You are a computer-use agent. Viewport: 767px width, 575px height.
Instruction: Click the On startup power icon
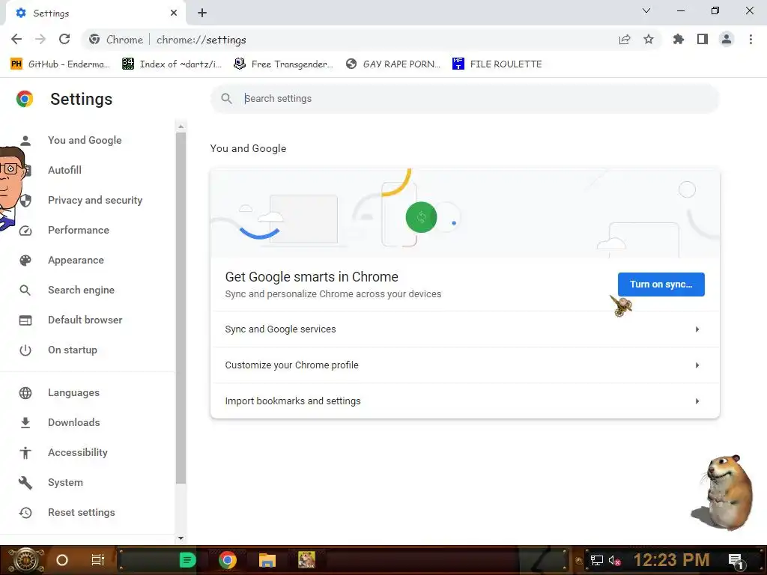(x=25, y=350)
